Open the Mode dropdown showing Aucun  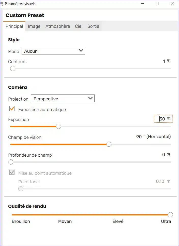pyautogui.click(x=53, y=51)
